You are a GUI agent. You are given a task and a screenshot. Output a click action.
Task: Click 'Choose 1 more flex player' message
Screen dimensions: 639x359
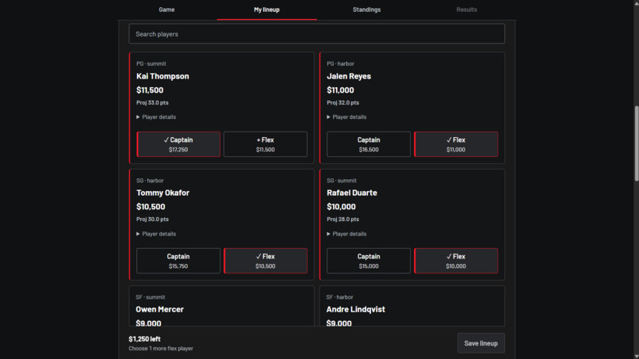click(x=161, y=349)
